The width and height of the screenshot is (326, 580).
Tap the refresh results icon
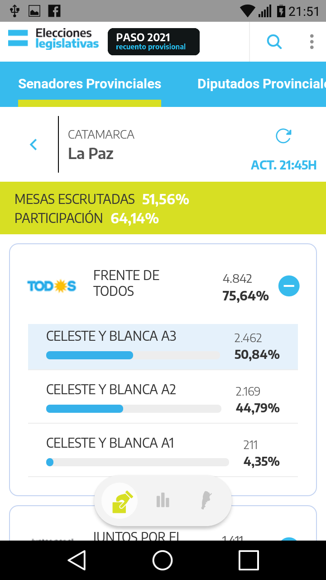283,136
